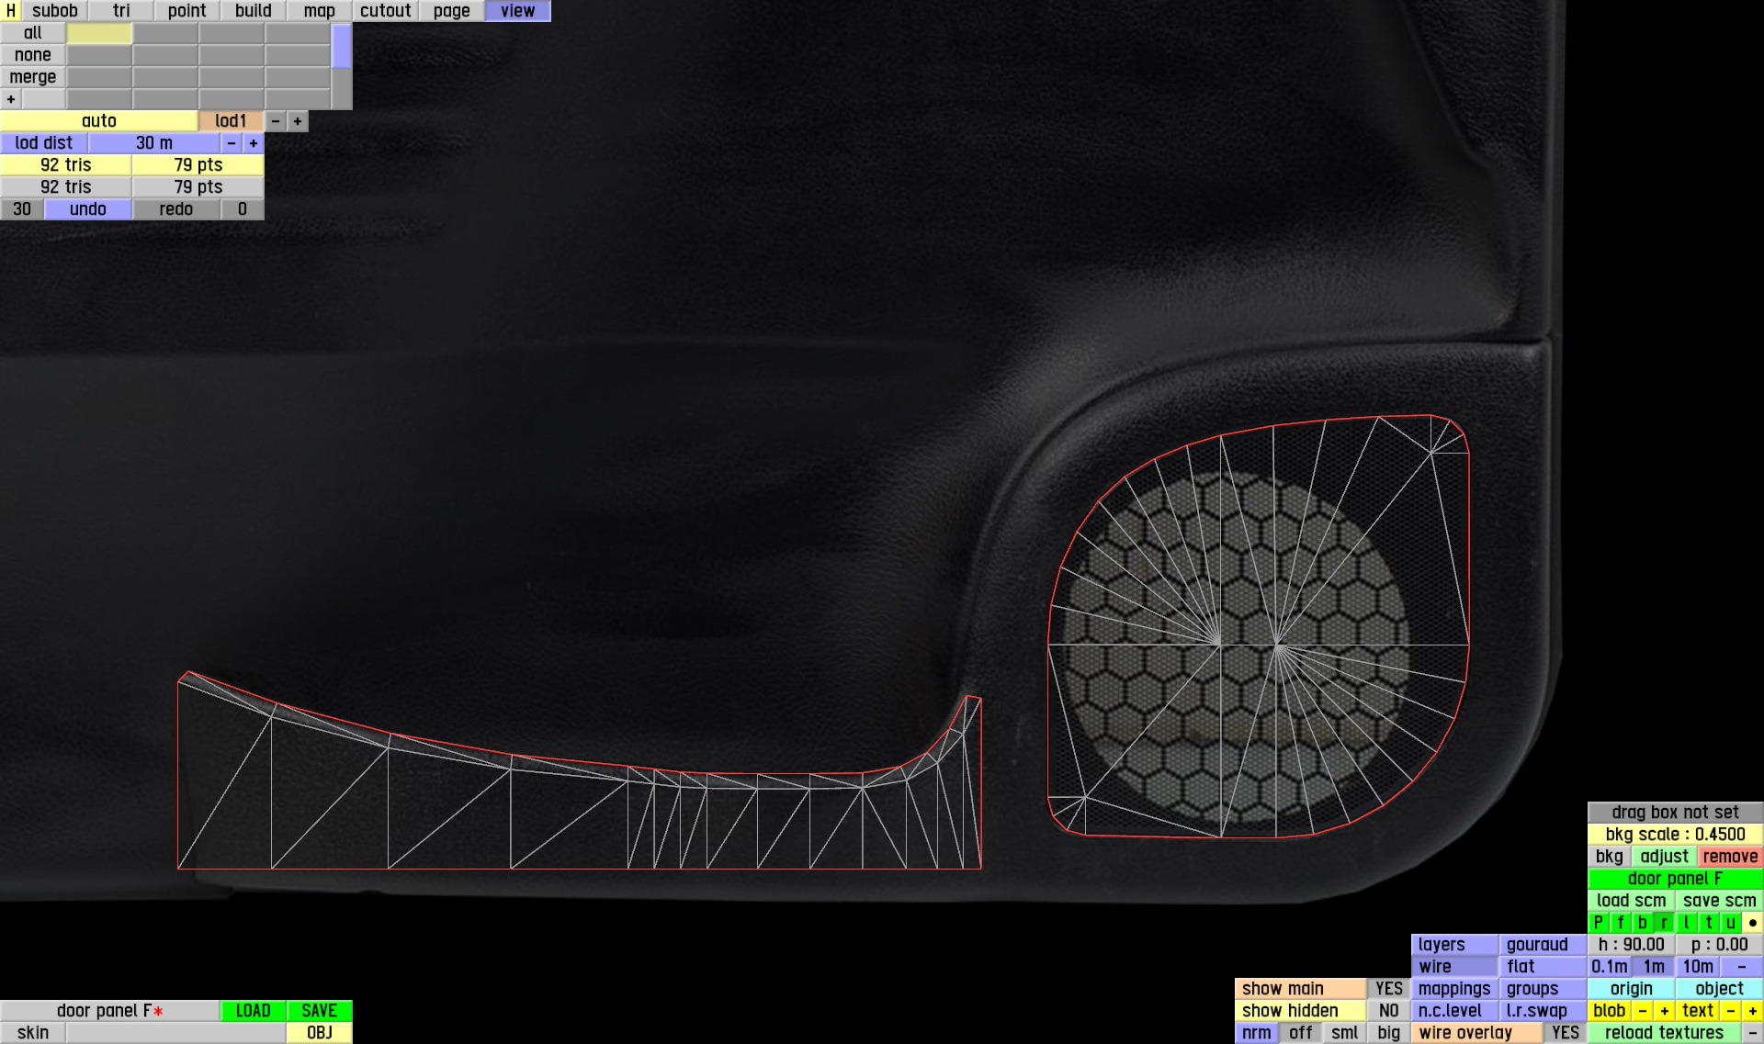The height and width of the screenshot is (1044, 1764).
Task: Open the cutout tab
Action: [x=385, y=11]
